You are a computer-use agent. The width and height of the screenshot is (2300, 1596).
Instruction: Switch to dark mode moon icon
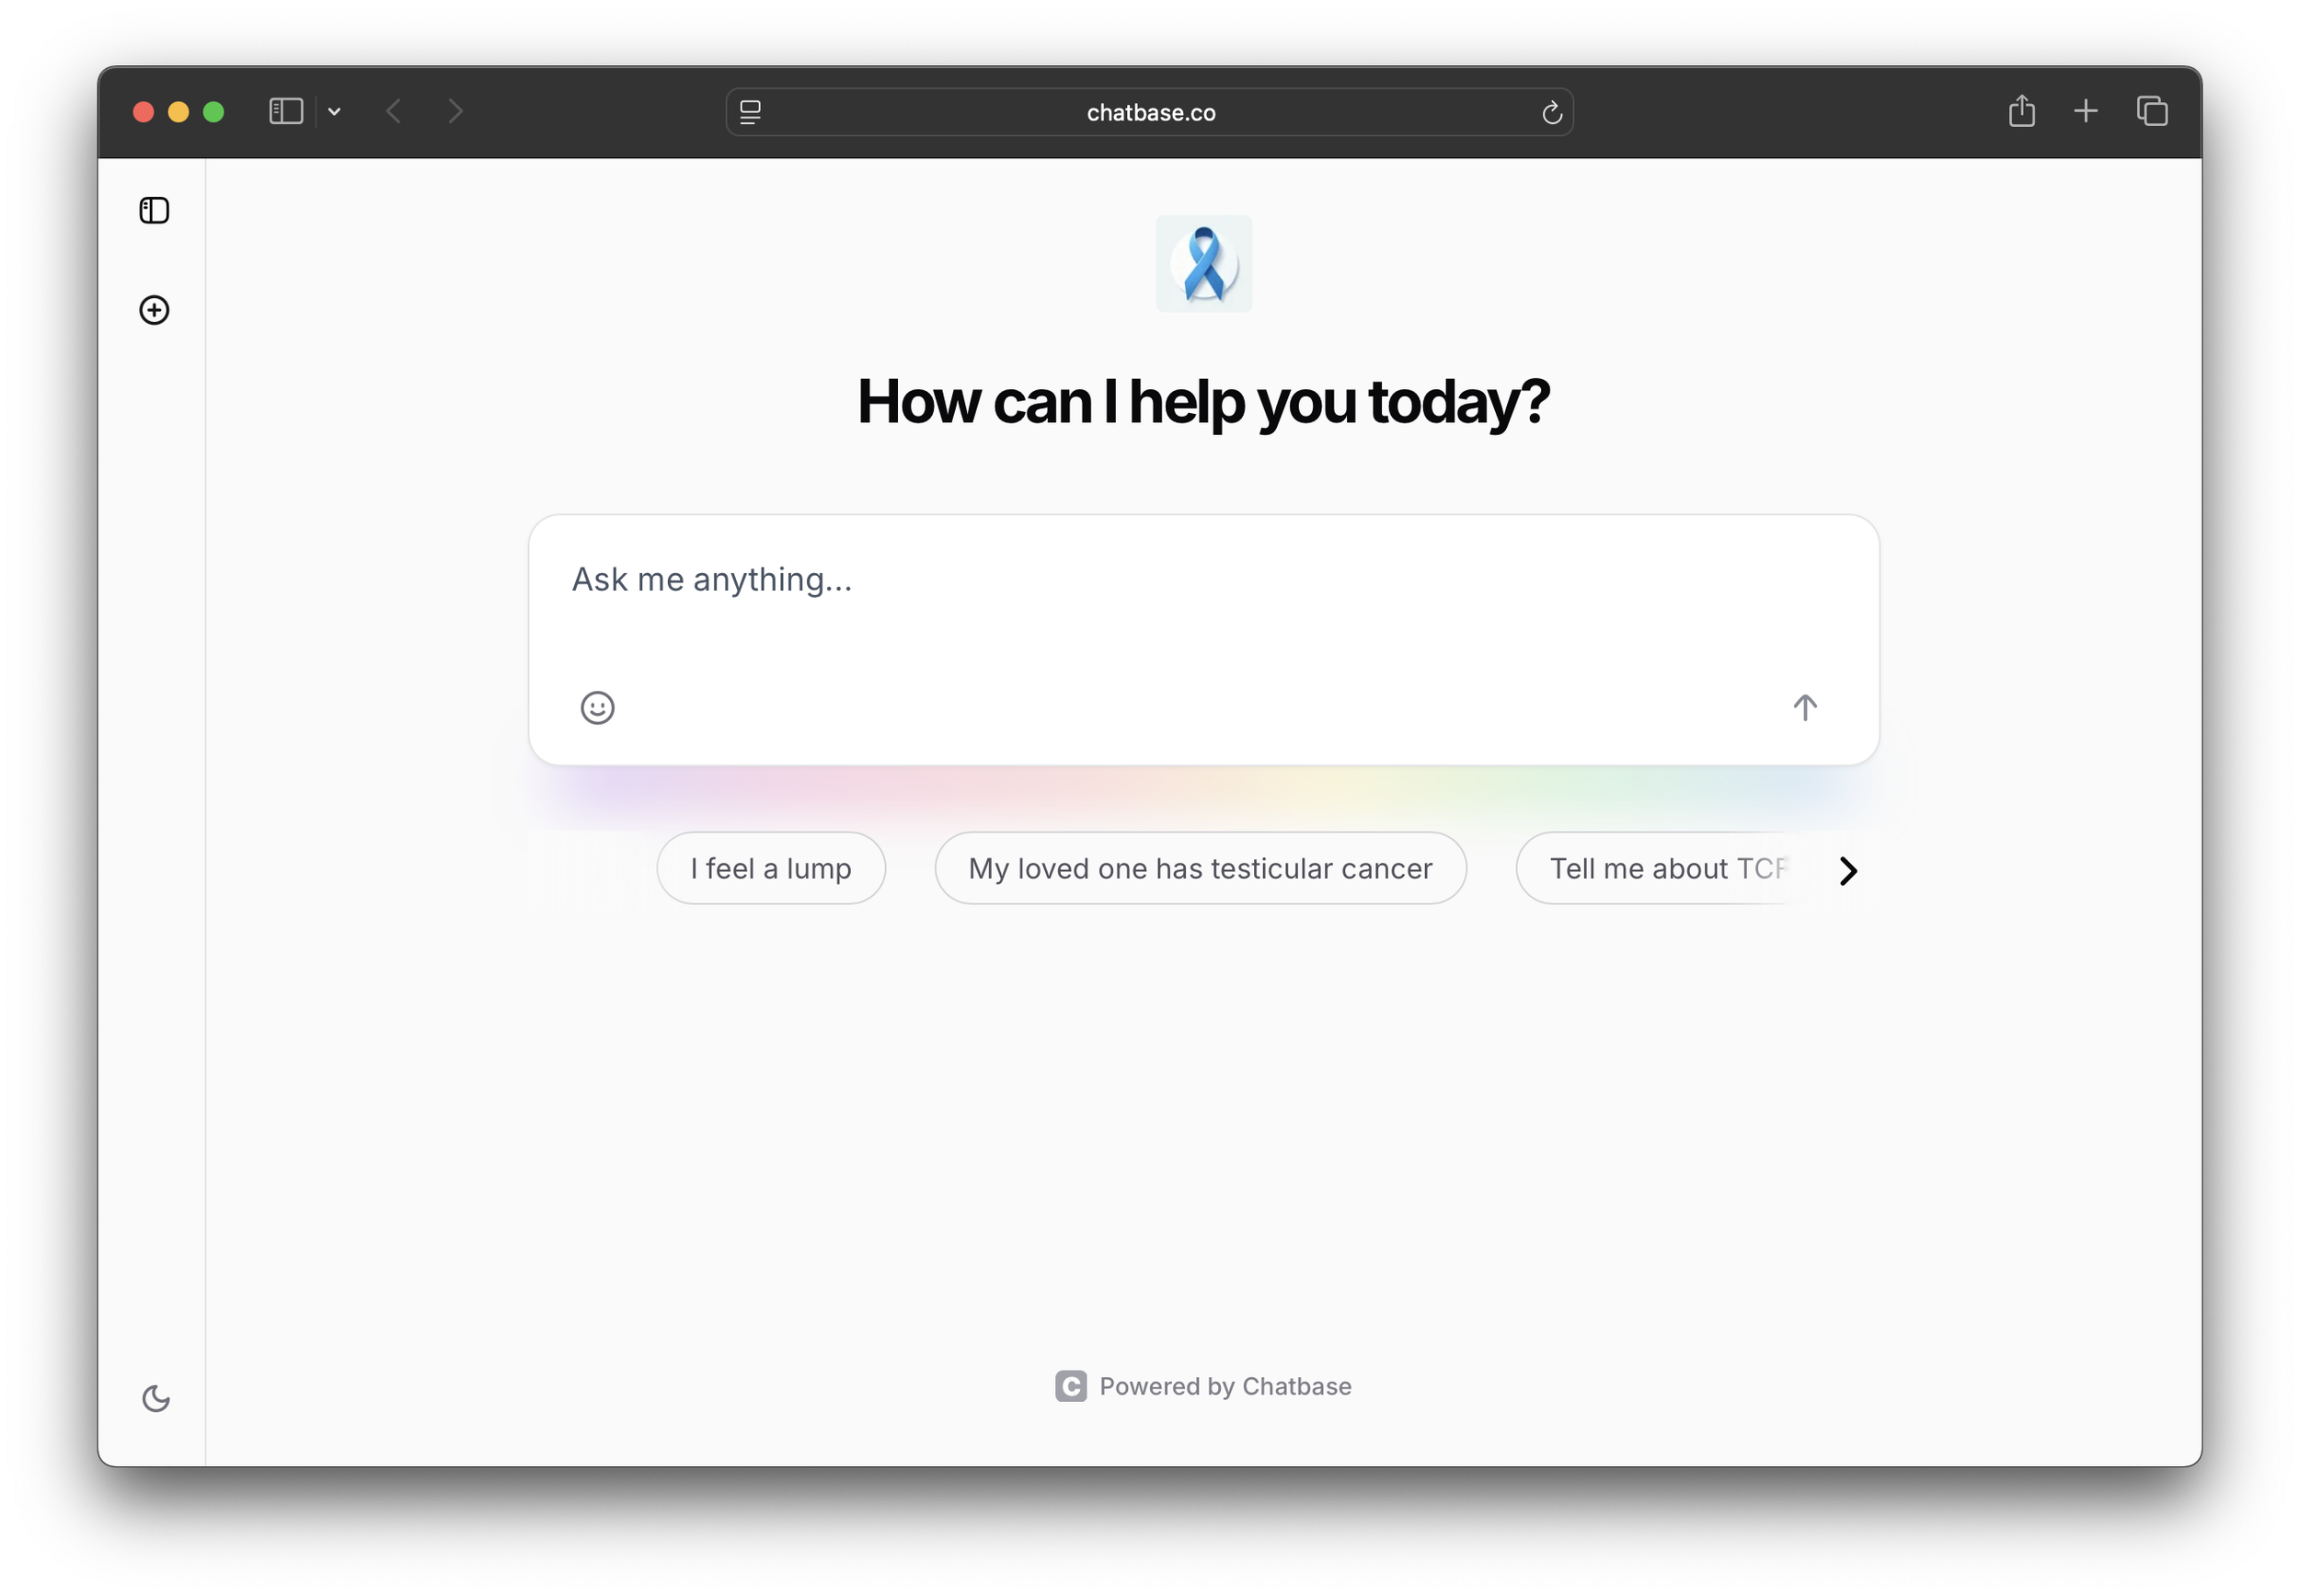pos(156,1398)
